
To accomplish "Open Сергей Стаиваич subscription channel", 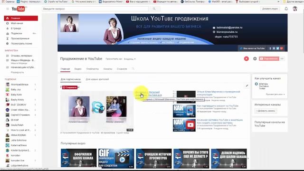I will coord(21,115).
